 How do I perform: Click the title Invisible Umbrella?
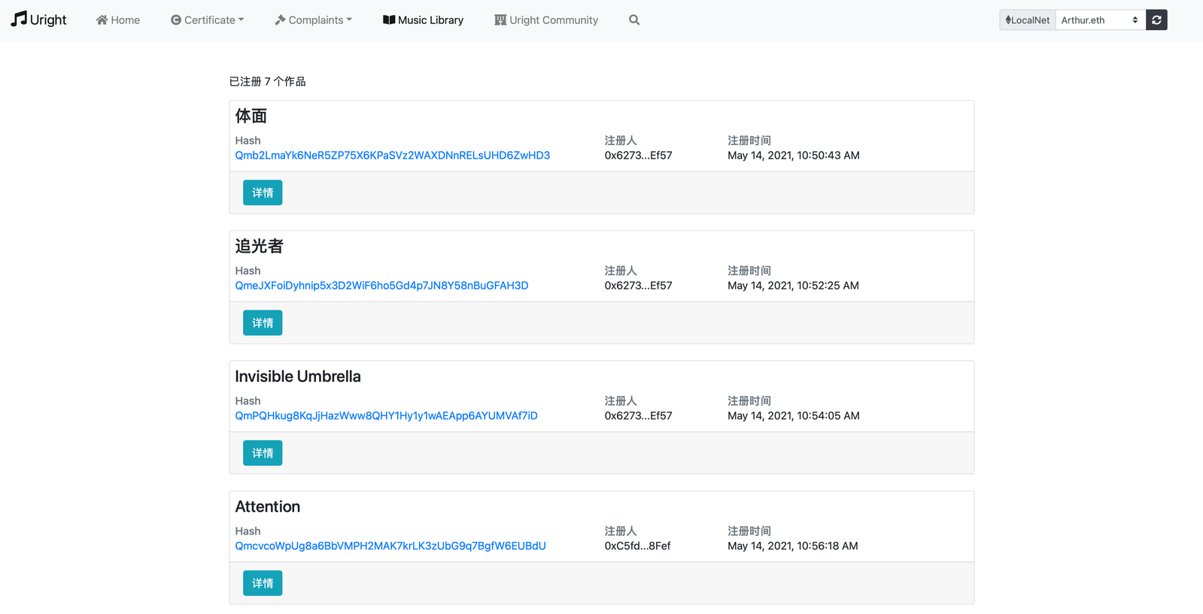tap(298, 377)
